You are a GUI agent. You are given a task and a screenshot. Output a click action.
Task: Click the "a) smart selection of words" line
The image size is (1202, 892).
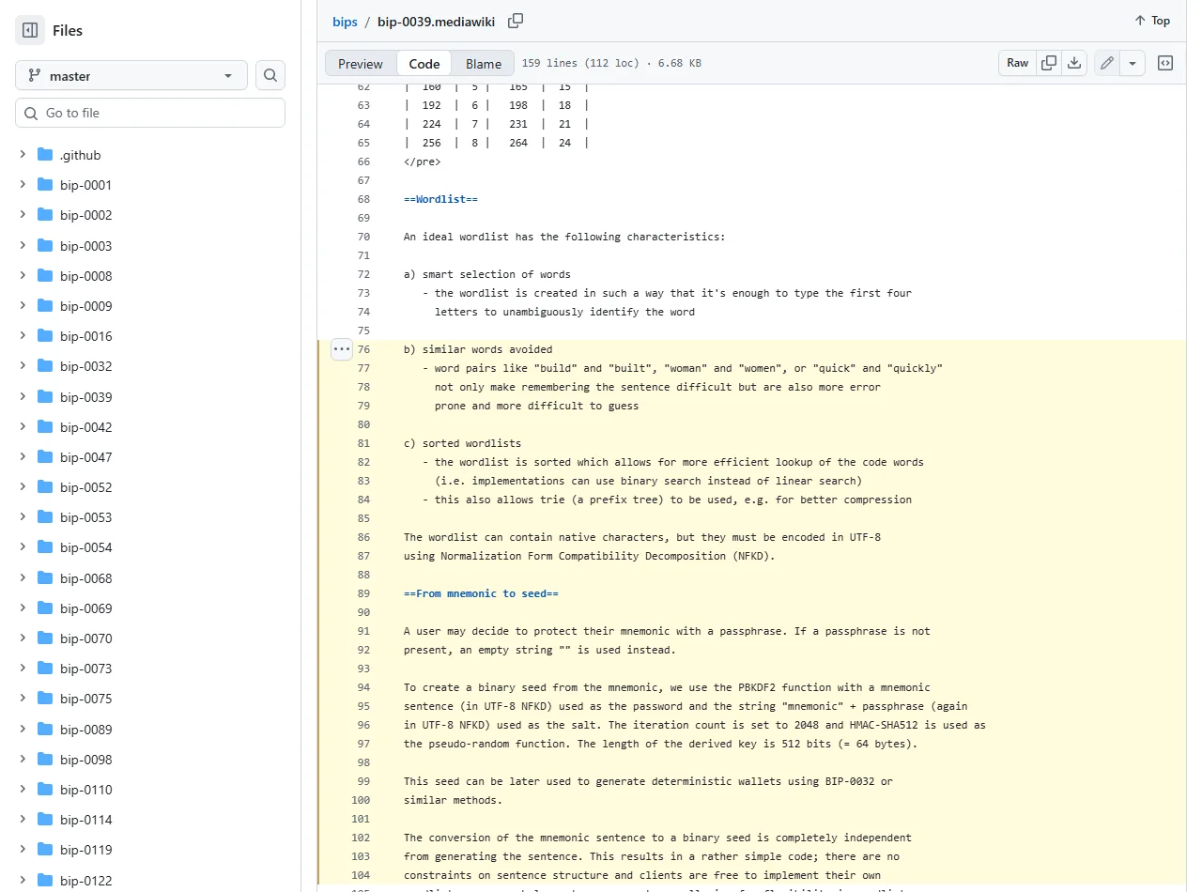(x=487, y=274)
